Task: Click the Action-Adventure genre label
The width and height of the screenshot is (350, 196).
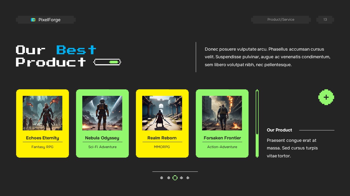Action: 222,147
